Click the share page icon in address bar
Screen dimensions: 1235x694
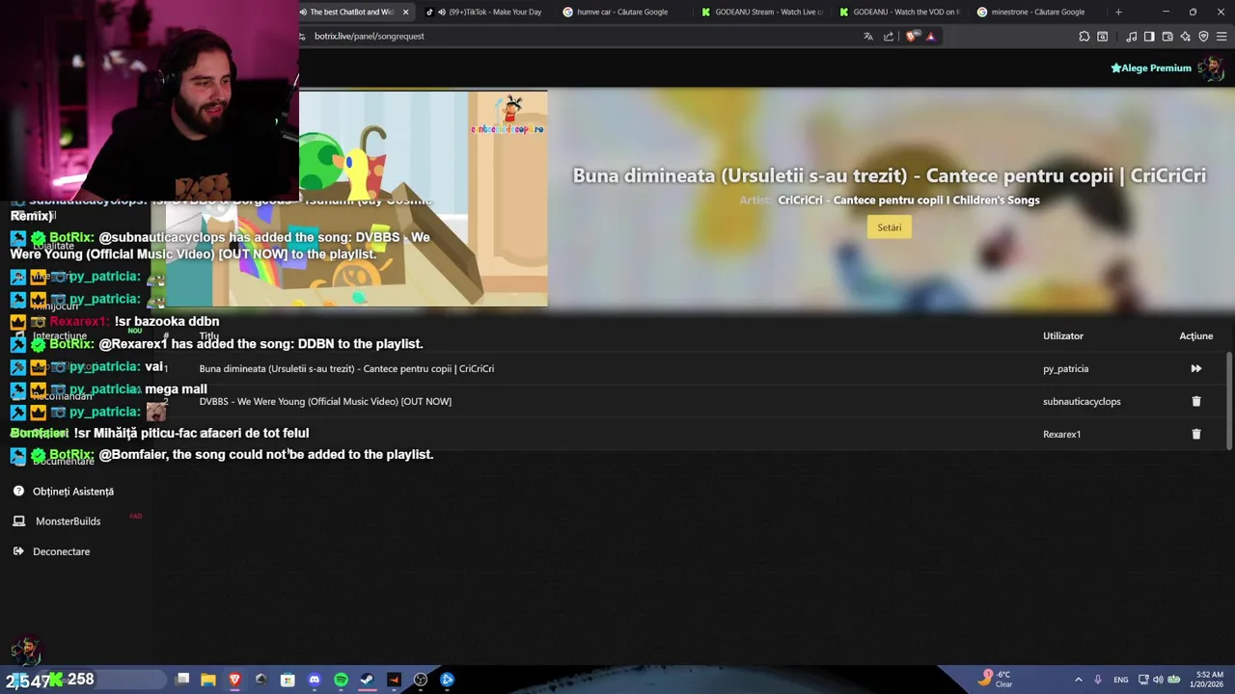point(889,37)
